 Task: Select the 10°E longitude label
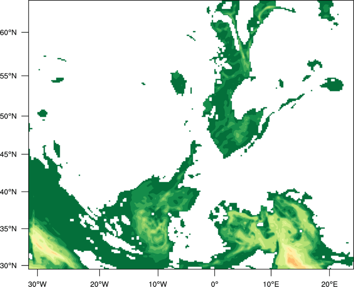(271, 284)
